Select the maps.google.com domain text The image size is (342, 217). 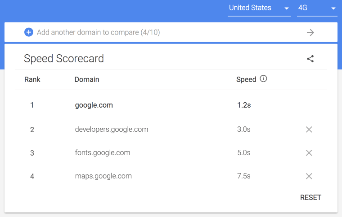[x=103, y=176]
